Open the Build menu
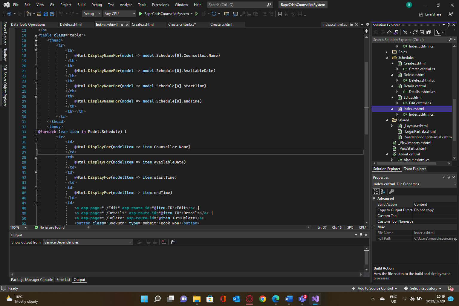The height and width of the screenshot is (306, 459). (x=81, y=5)
